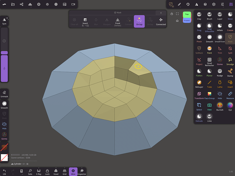Click the Front face of view cube
235x176 pixels.
tap(187, 20)
